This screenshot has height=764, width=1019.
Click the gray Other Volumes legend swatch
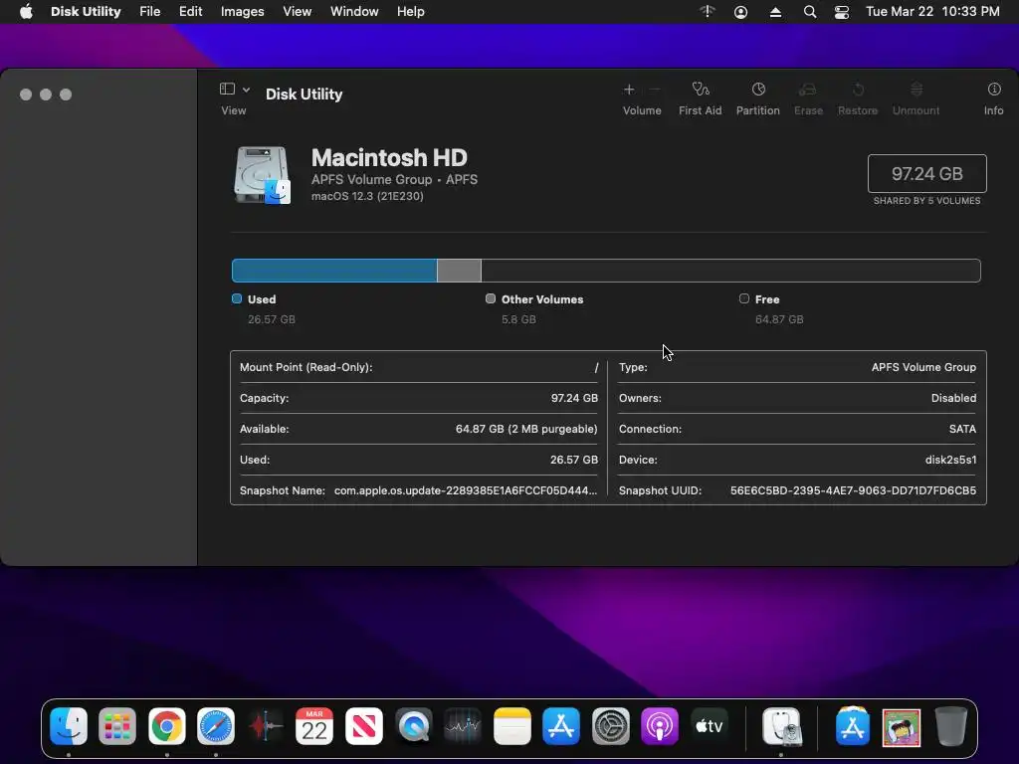(x=491, y=298)
